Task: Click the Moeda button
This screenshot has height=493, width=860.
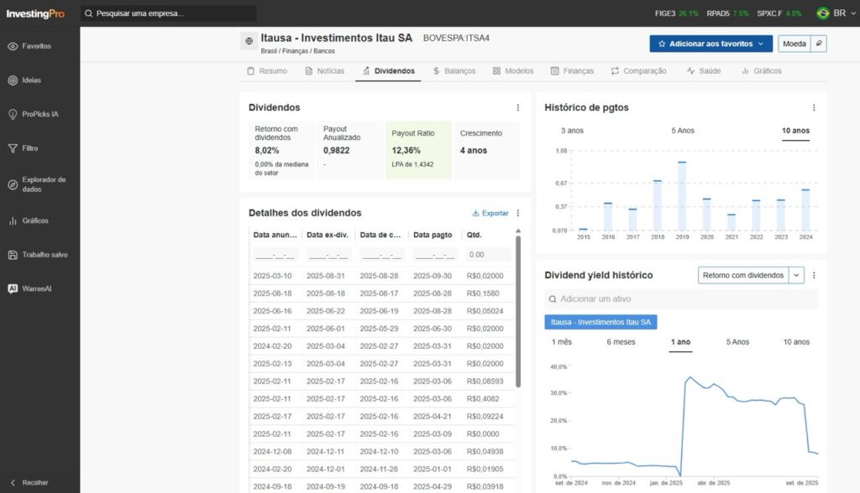Action: 794,44
